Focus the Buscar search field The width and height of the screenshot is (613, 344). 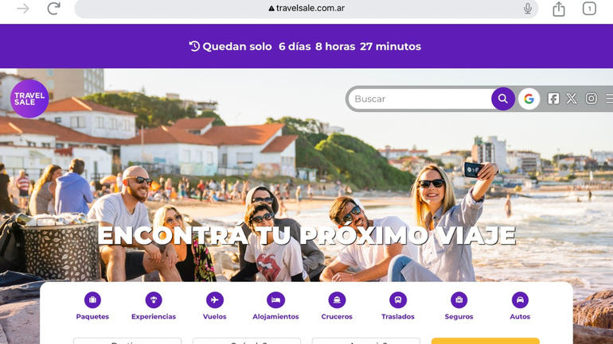420,99
